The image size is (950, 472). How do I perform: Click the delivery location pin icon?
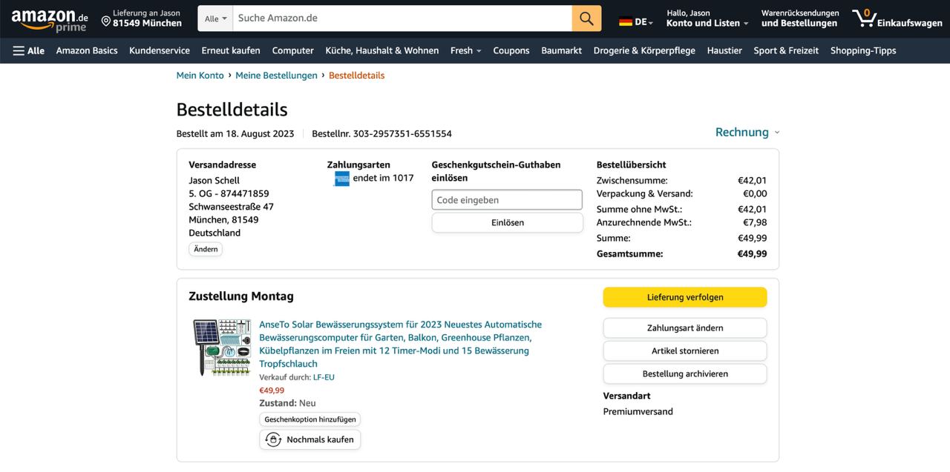point(106,21)
